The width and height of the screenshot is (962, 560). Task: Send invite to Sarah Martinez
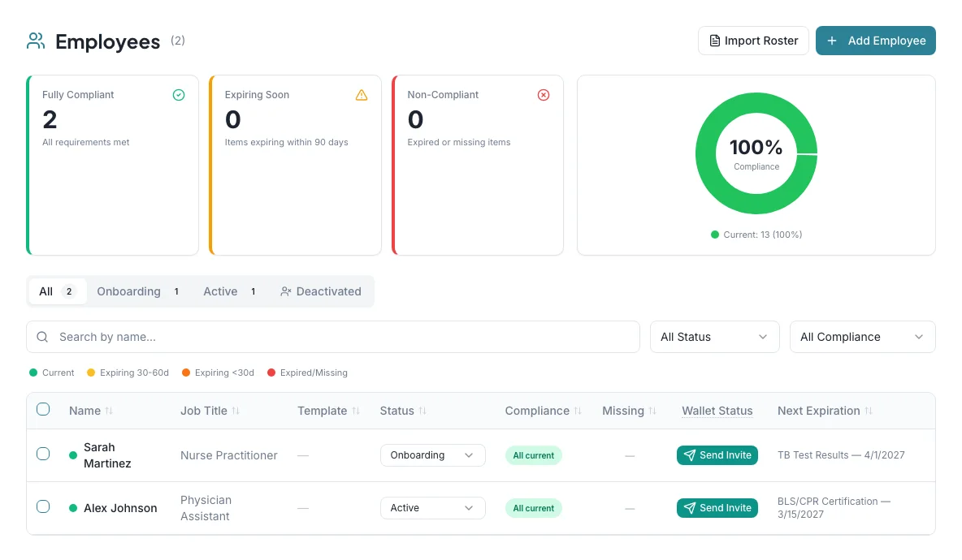(x=717, y=455)
